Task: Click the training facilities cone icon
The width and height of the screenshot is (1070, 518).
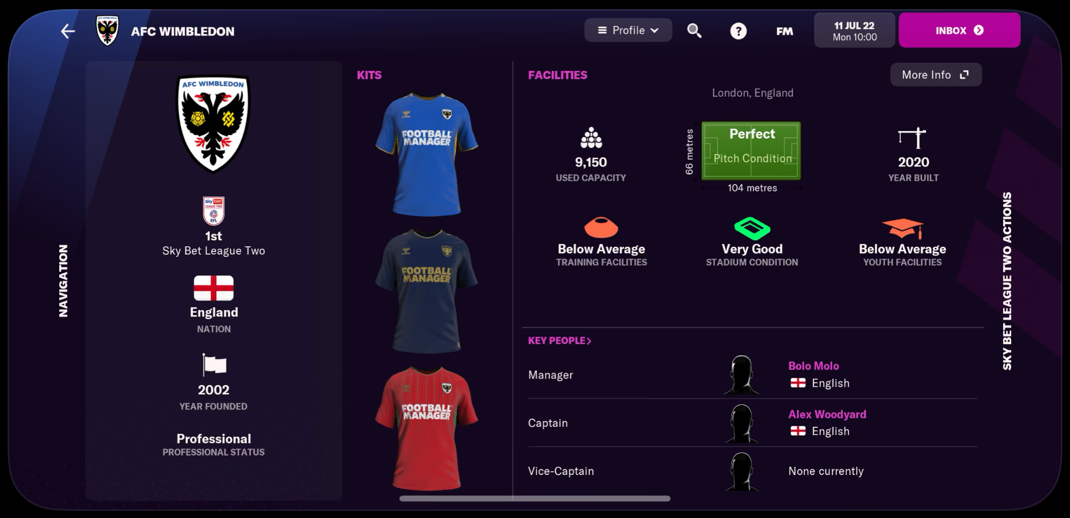Action: (601, 227)
